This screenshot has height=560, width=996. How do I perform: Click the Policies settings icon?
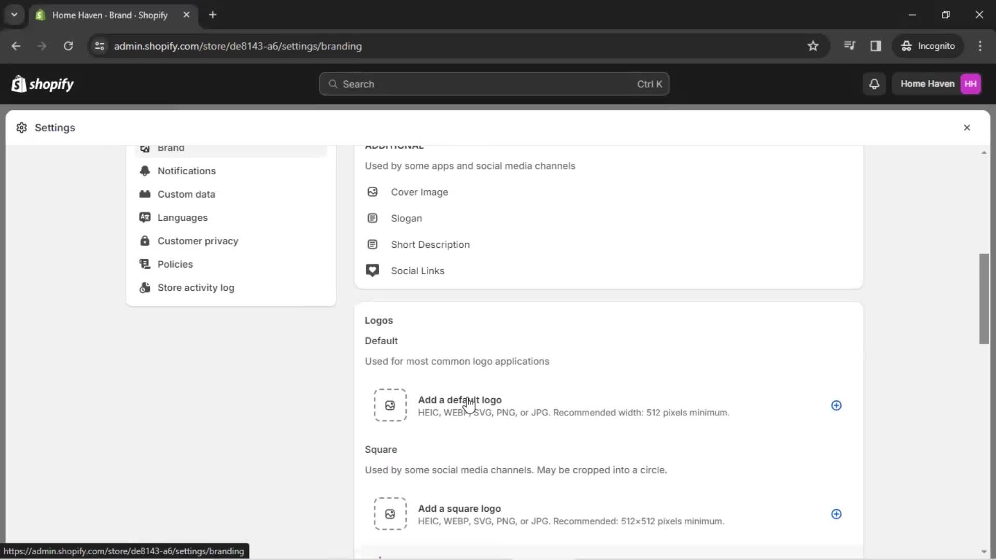click(x=144, y=264)
